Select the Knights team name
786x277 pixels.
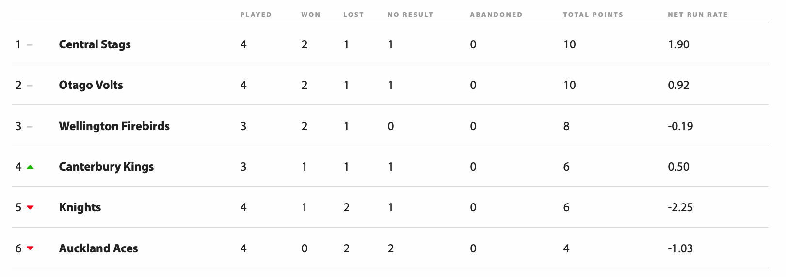coord(80,207)
